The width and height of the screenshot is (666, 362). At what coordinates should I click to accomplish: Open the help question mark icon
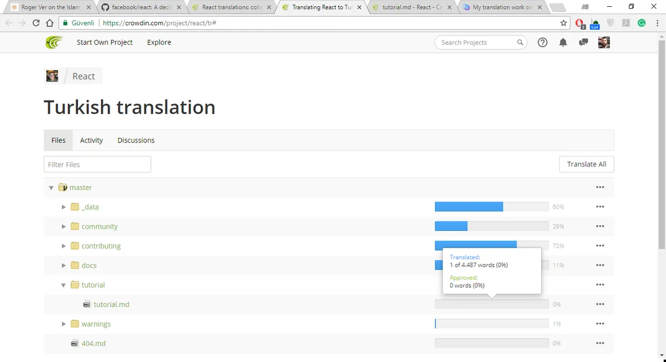click(x=543, y=43)
